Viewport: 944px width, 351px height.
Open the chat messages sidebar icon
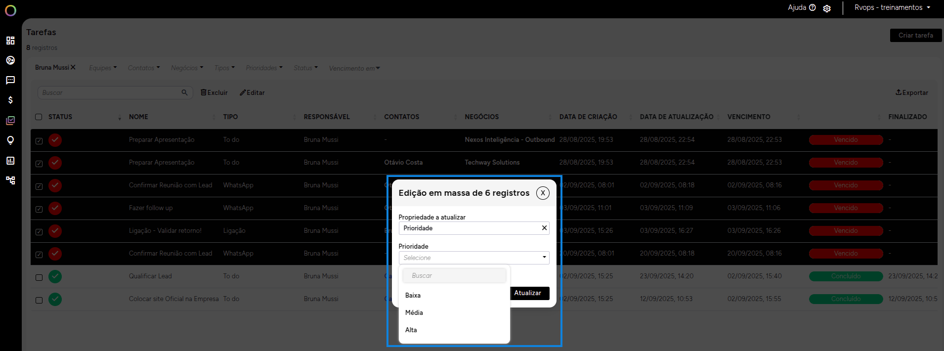coord(10,80)
